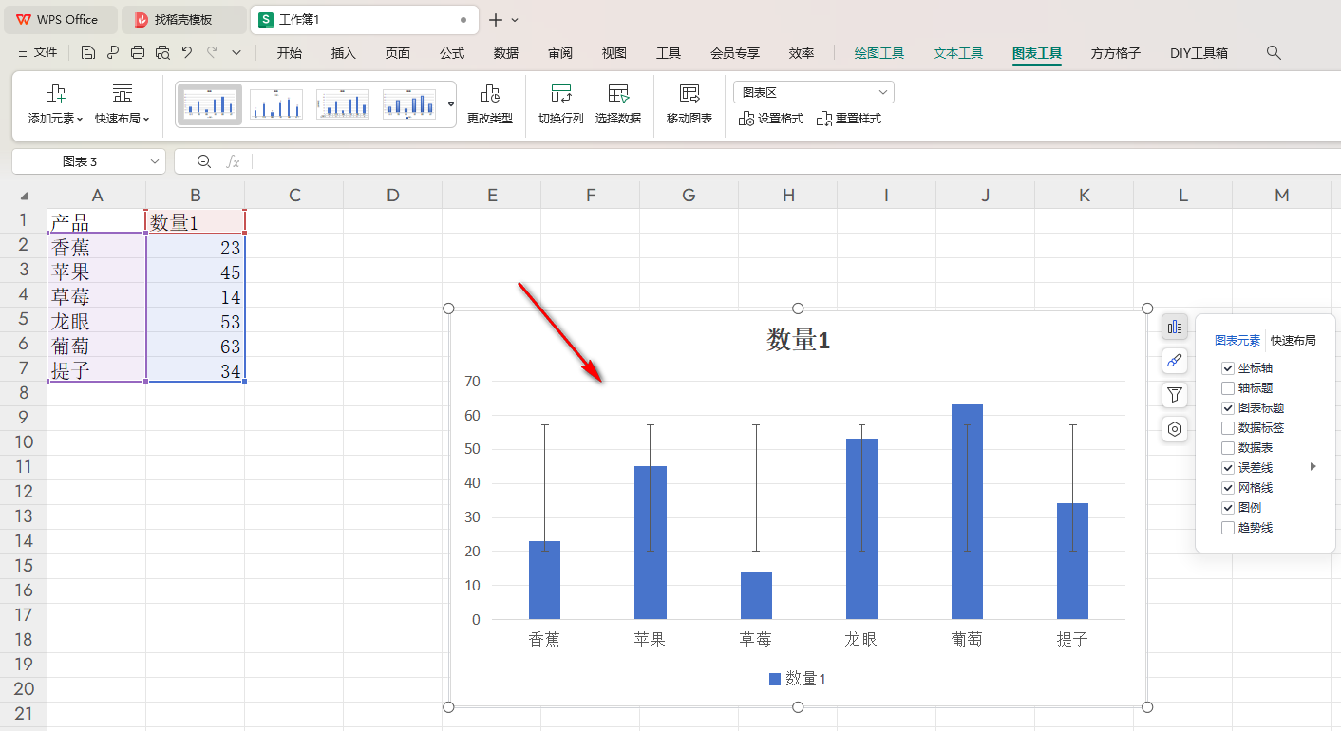
Task: Switch to the 数据 ribbon tab
Action: point(506,53)
